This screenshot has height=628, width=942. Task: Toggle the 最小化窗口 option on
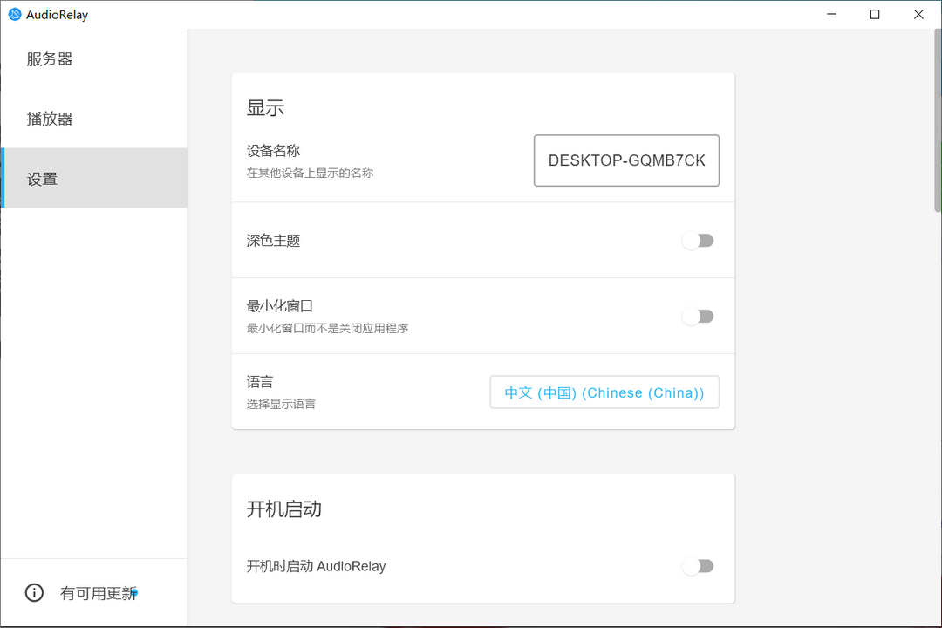(698, 316)
